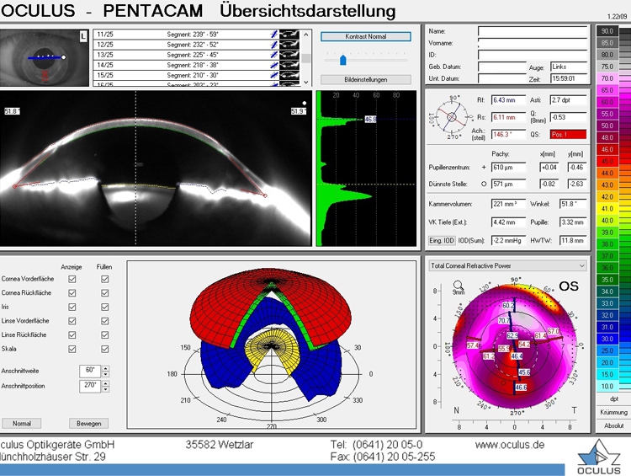
Task: Click segment list scroll up arrow
Action: [x=306, y=35]
